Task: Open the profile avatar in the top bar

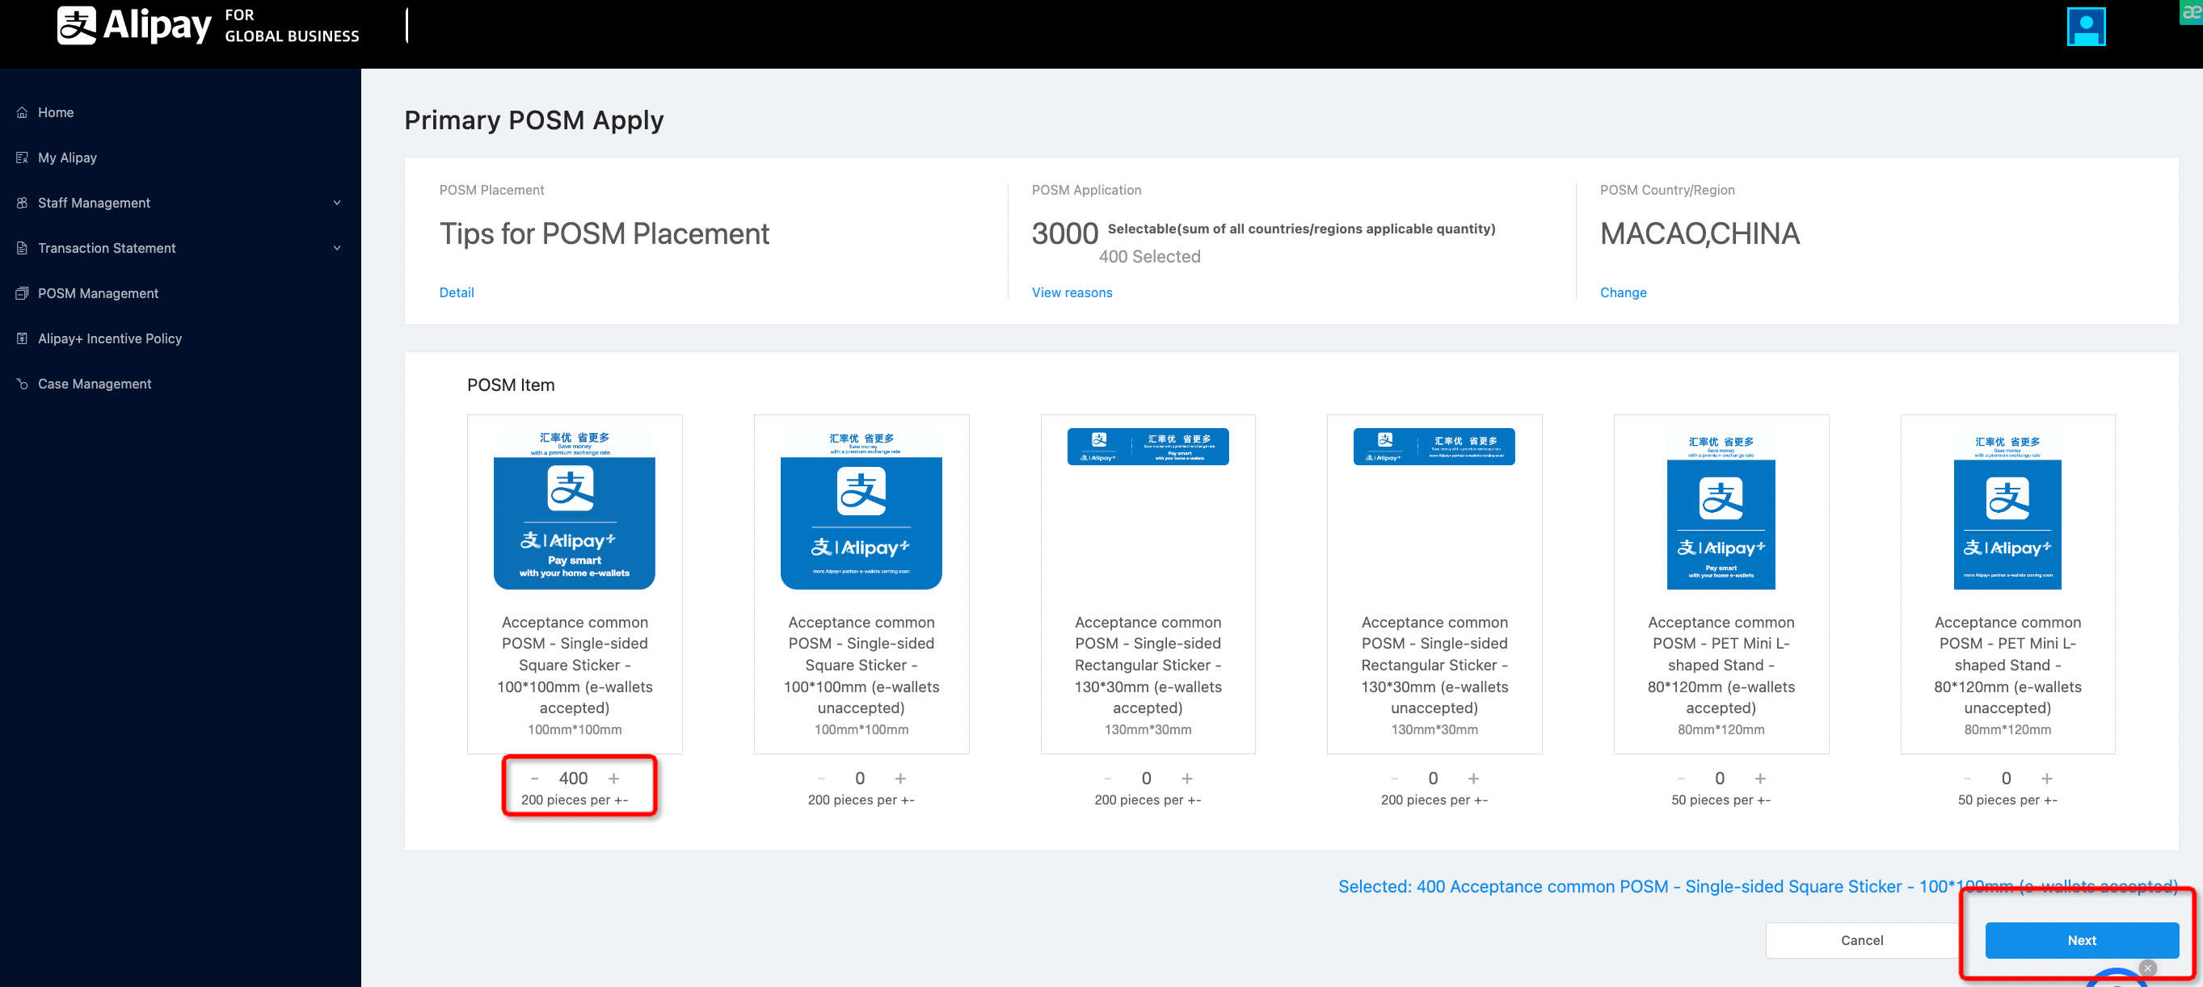Action: [x=2085, y=27]
